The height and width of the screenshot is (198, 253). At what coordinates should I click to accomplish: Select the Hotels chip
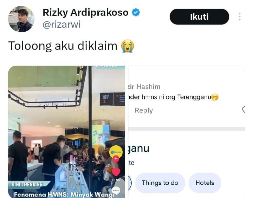point(205,183)
